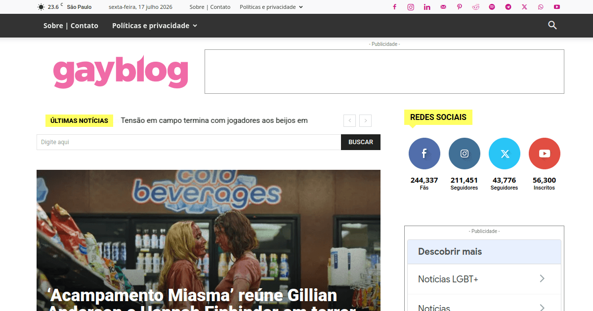The height and width of the screenshot is (311, 593).
Task: Open Sobre | Contato in dark navbar
Action: 71,26
